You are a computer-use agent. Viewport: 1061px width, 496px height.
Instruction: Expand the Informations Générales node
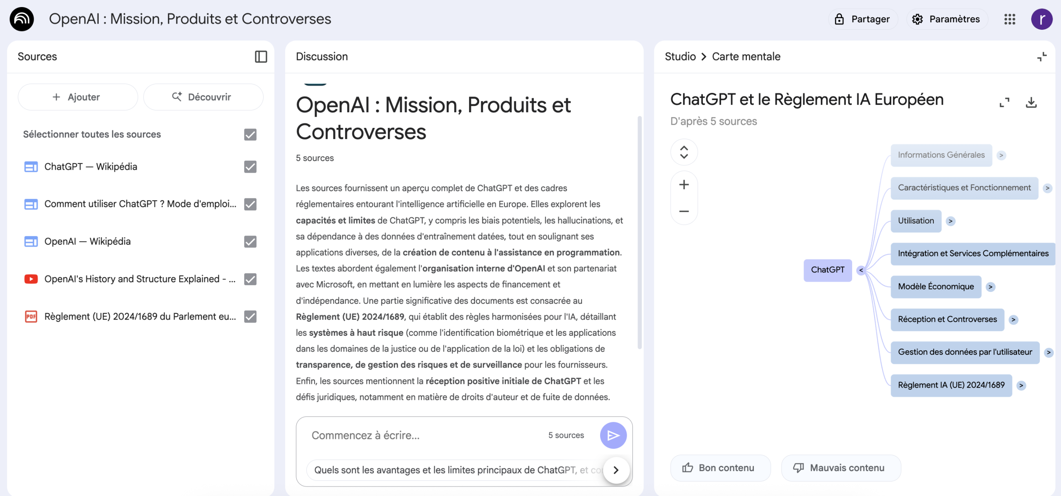1001,155
